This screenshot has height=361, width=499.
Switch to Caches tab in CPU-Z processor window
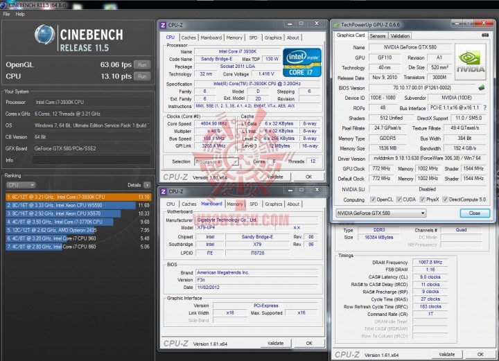189,37
